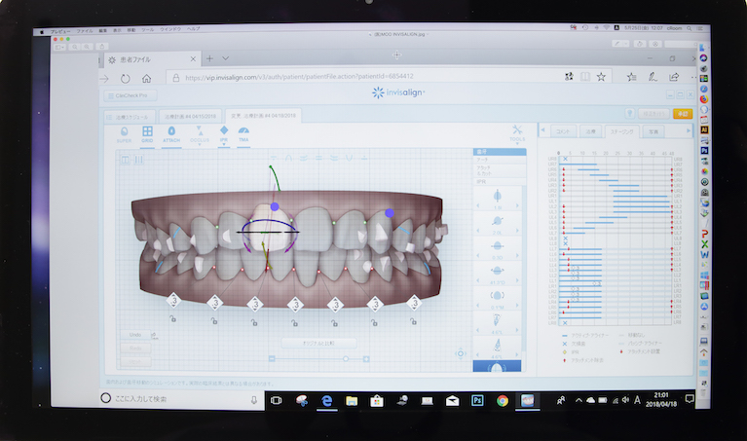Click the ClinCheck Pro button
This screenshot has height=441, width=747.
point(131,95)
